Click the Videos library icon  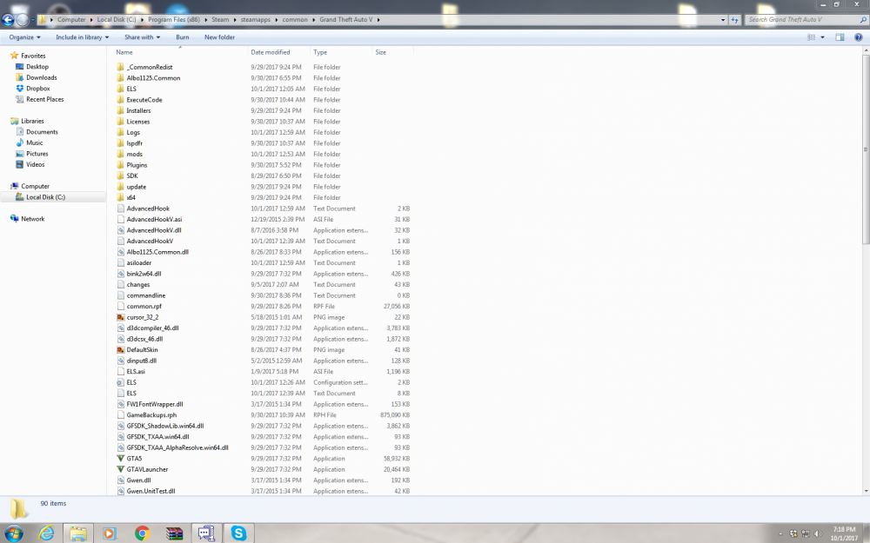[x=20, y=164]
